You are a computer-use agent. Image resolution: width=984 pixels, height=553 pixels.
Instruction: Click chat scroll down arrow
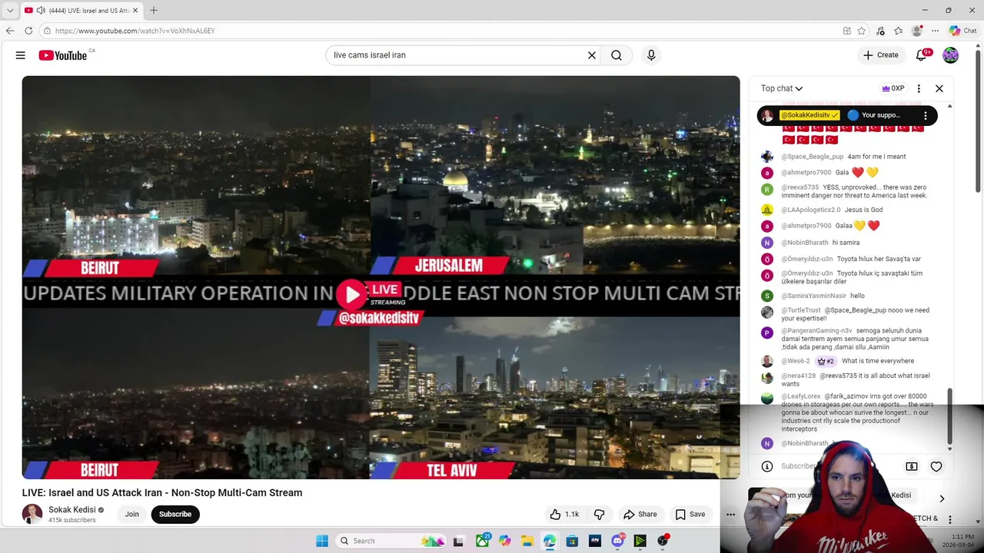pos(950,449)
